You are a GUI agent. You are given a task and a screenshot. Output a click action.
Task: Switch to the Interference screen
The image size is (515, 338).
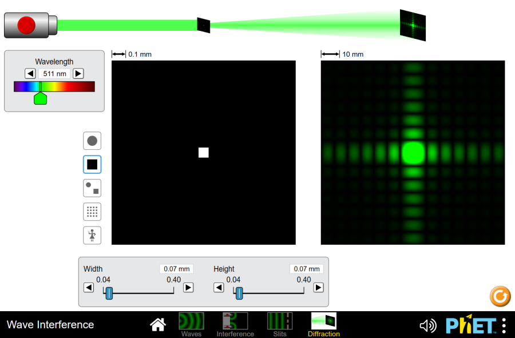coord(235,325)
